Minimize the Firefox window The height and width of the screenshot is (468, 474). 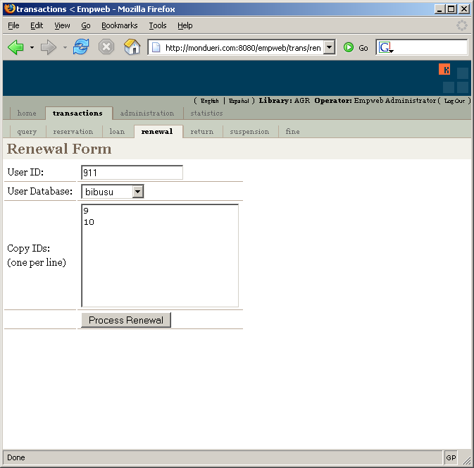(x=439, y=9)
